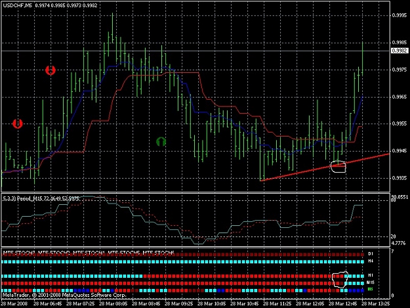Click the current price label 0.9982
Image resolution: width=410 pixels, height=308 pixels.
pyautogui.click(x=400, y=51)
